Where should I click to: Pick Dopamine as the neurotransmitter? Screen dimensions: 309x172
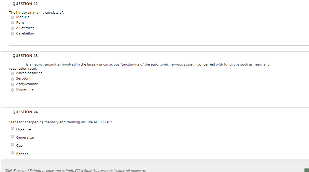12,90
